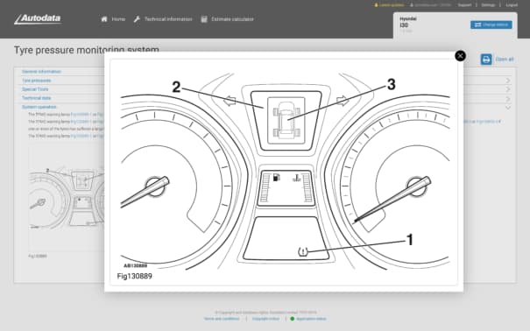
Task: Click the Hyundai vehicle name text
Action: (x=408, y=19)
